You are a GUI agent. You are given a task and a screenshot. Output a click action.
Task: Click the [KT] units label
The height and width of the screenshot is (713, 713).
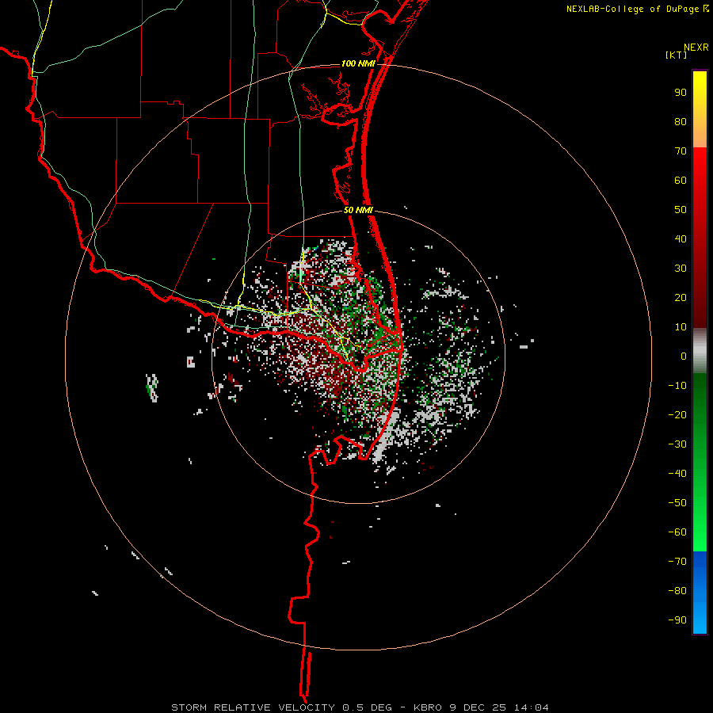(x=677, y=55)
